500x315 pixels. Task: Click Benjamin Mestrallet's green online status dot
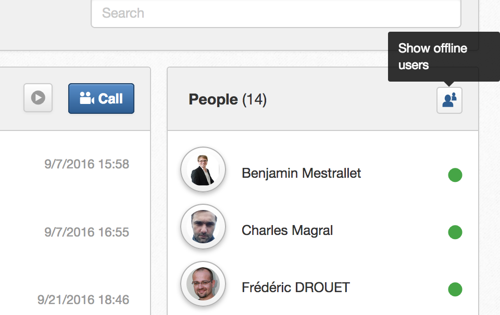click(x=455, y=175)
